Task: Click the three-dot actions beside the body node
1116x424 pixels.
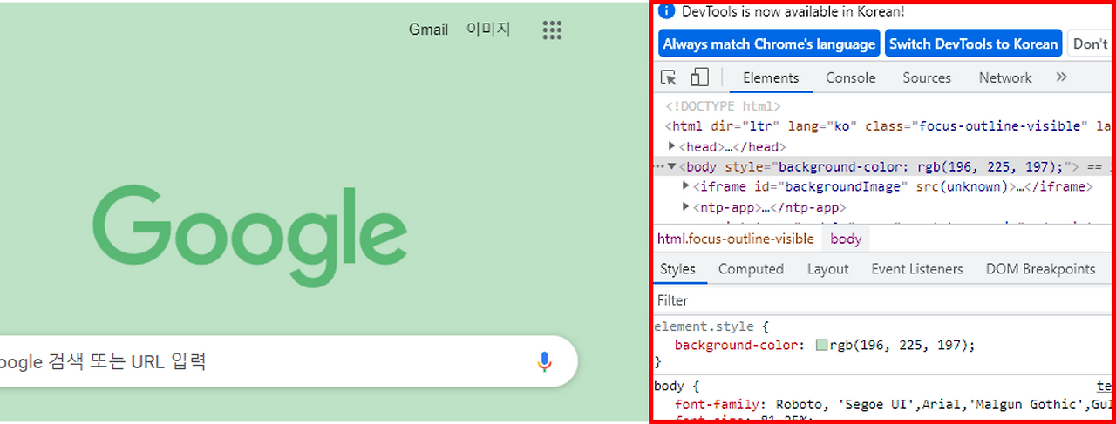Action: tap(658, 166)
